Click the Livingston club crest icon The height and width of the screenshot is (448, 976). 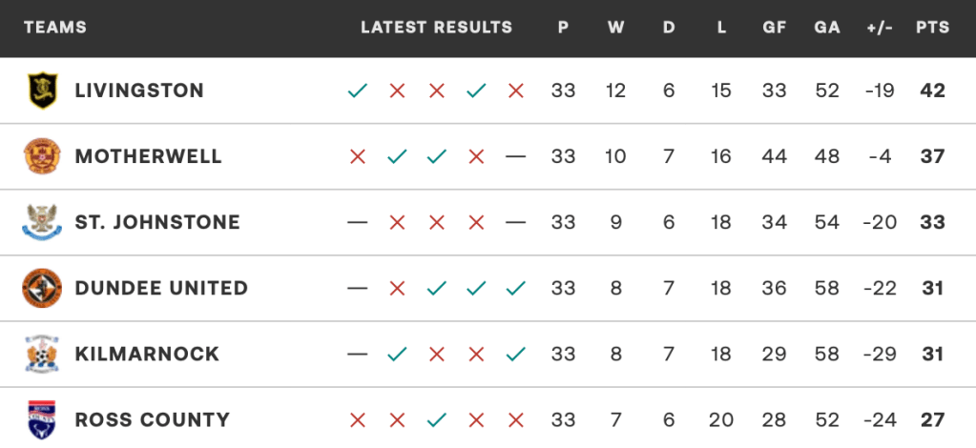(42, 91)
